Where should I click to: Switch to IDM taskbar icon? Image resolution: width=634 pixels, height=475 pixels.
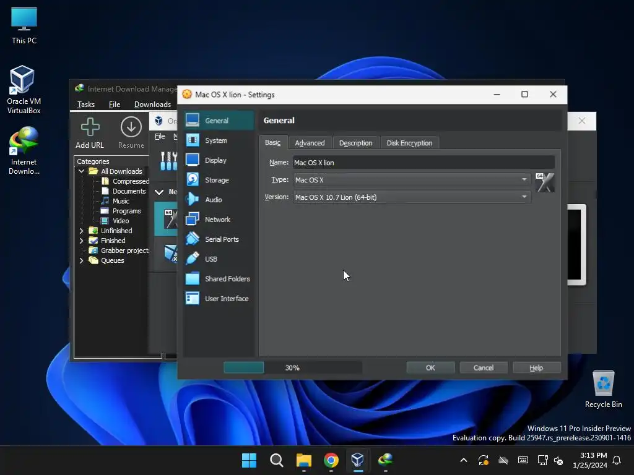point(385,460)
